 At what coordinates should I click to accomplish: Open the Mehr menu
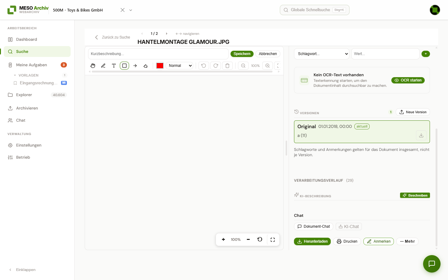(407, 241)
